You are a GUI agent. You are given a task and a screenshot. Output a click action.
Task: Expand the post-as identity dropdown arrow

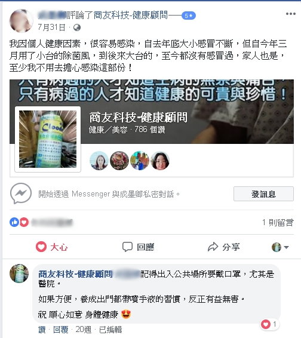286,247
